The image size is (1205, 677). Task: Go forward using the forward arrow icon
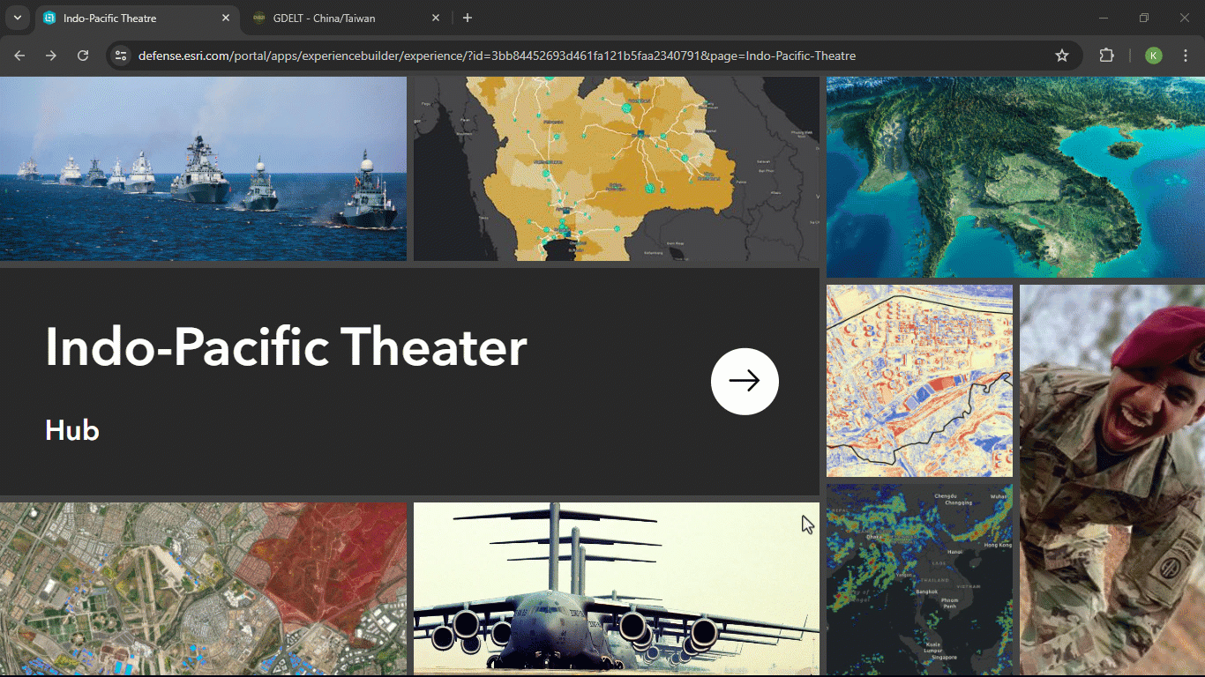click(51, 55)
